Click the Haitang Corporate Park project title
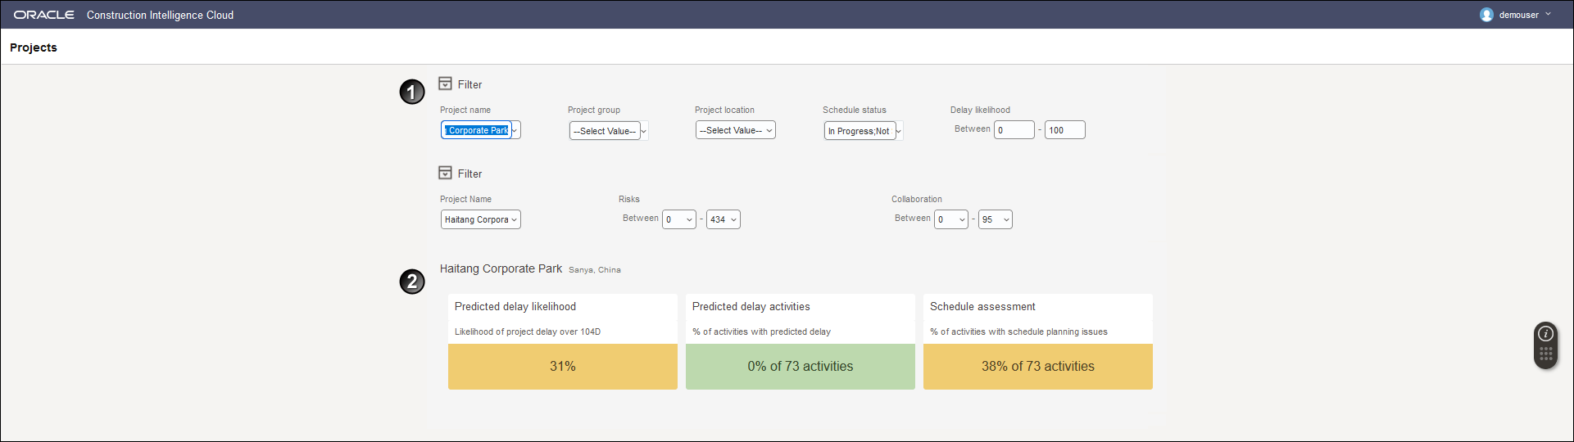 501,268
